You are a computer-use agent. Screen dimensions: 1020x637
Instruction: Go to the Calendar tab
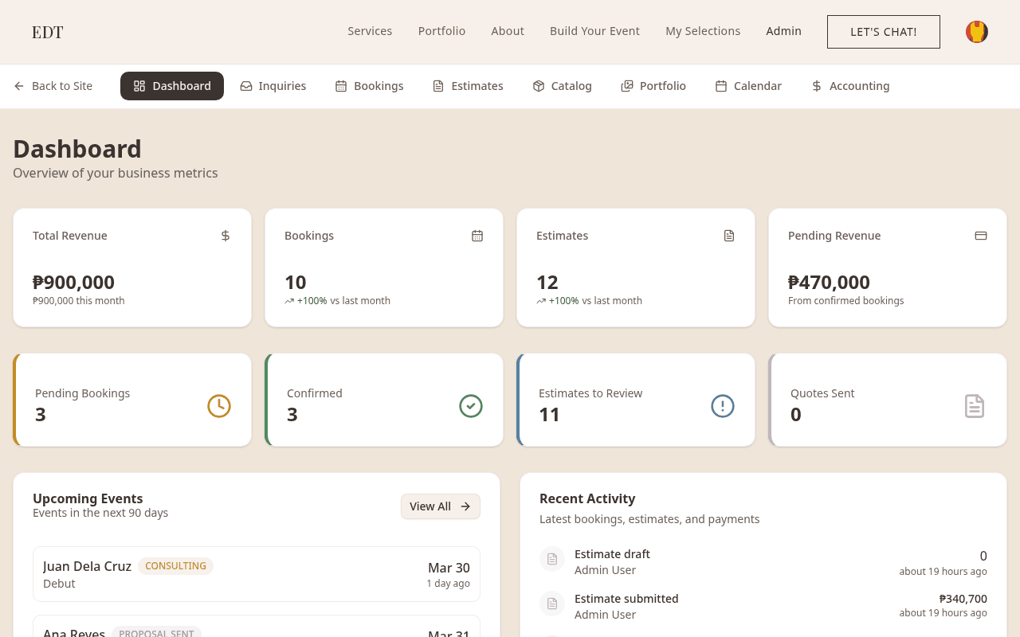point(748,86)
